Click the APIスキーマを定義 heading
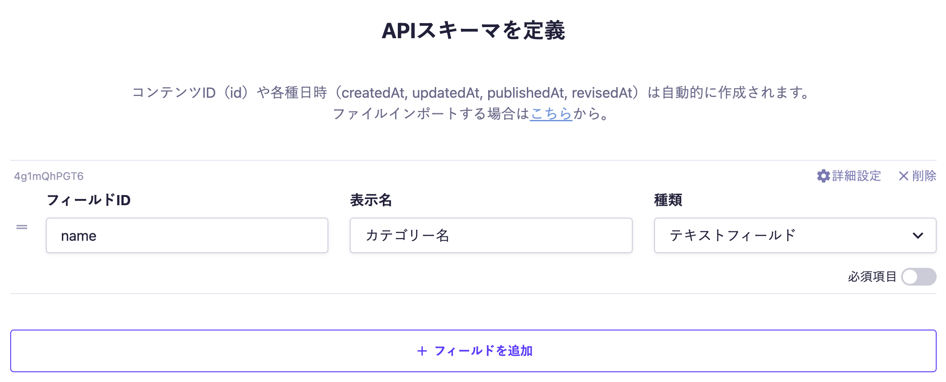The image size is (946, 382). pyautogui.click(x=473, y=31)
